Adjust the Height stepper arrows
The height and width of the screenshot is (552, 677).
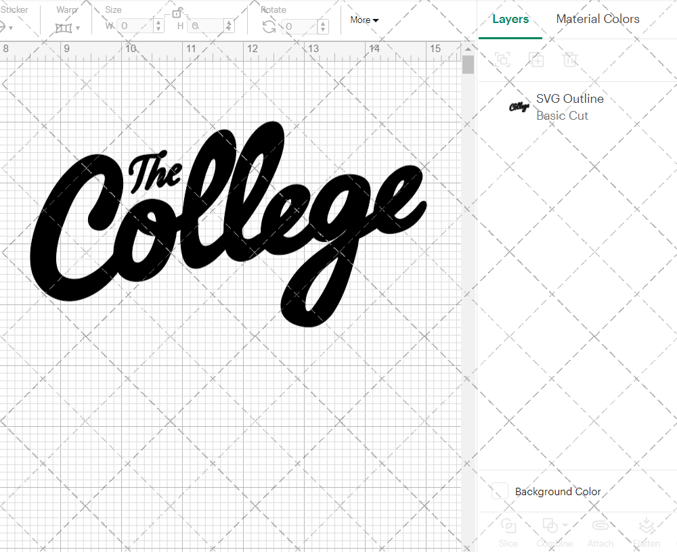[229, 26]
